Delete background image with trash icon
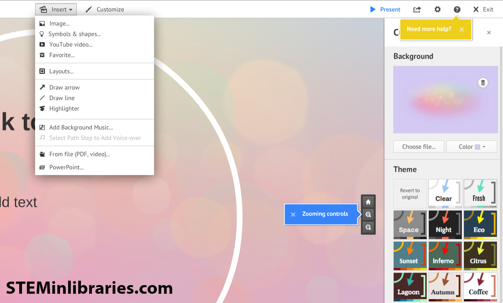The image size is (503, 303). click(x=483, y=82)
